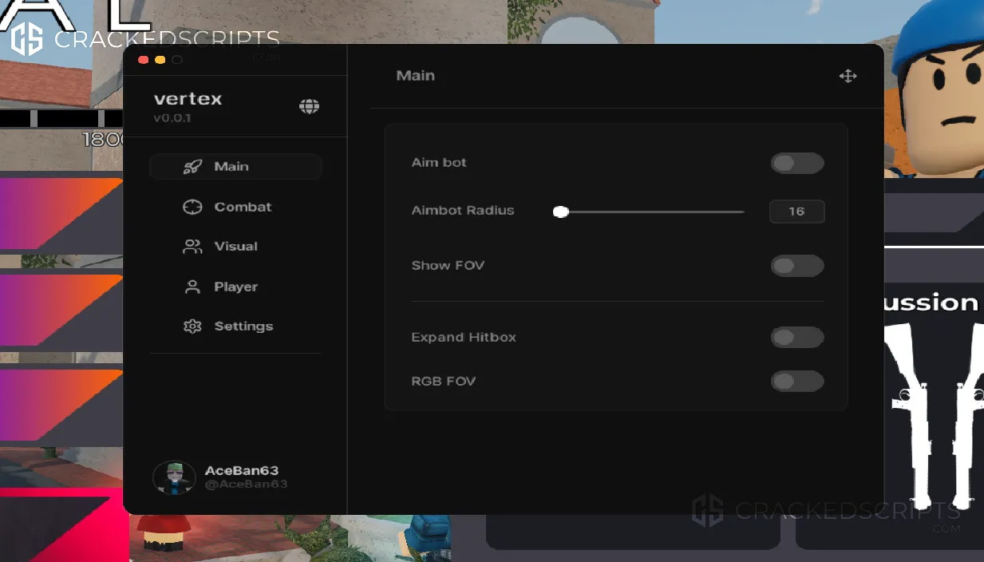The width and height of the screenshot is (984, 562).
Task: Click the rocket icon in the sidebar
Action: 192,167
